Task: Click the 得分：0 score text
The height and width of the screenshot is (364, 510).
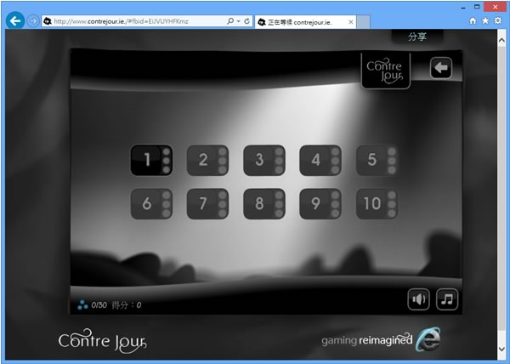Action: pos(127,304)
